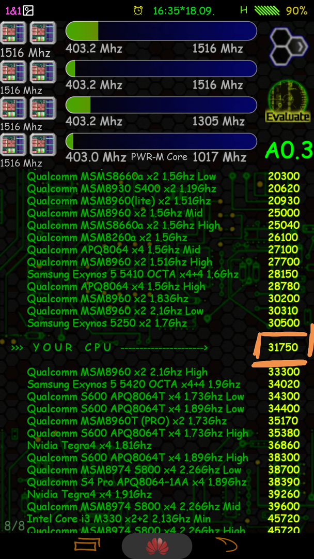Tap the 20300 score value
The height and width of the screenshot is (559, 314).
coord(284,176)
